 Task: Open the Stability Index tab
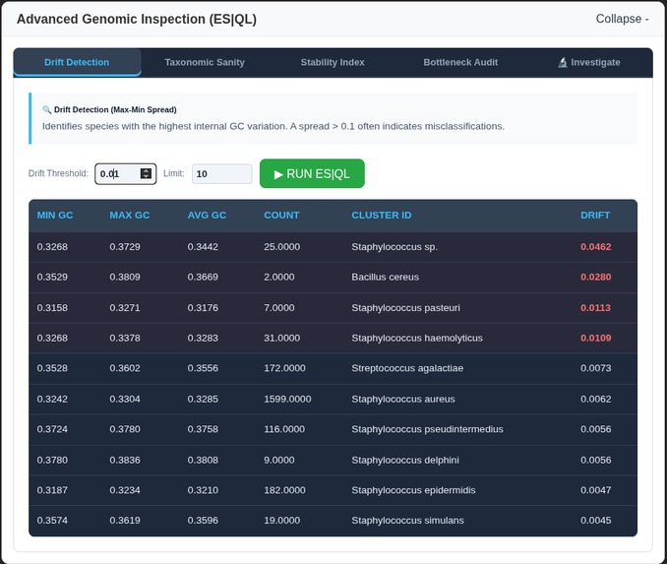333,62
